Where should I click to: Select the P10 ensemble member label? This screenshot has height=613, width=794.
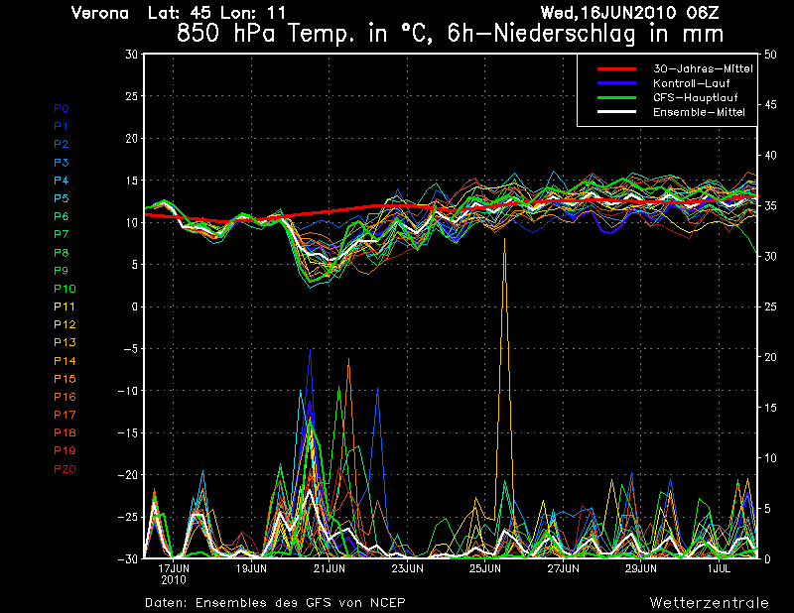click(x=65, y=289)
